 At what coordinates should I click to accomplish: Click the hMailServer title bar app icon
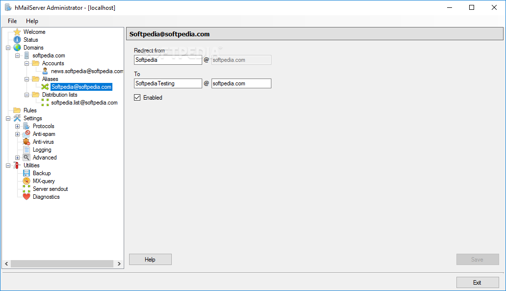click(8, 7)
